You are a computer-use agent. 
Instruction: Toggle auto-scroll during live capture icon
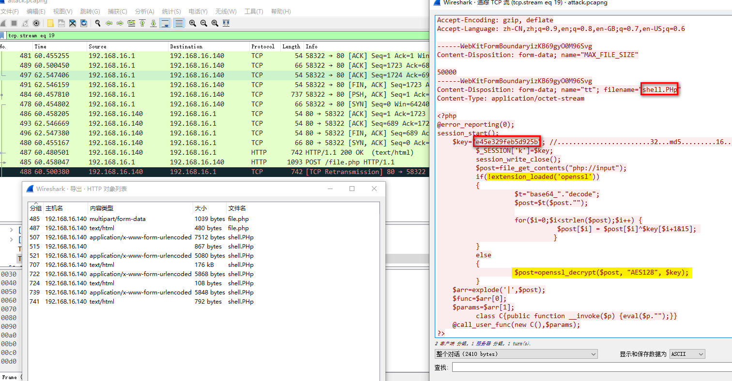click(x=165, y=23)
